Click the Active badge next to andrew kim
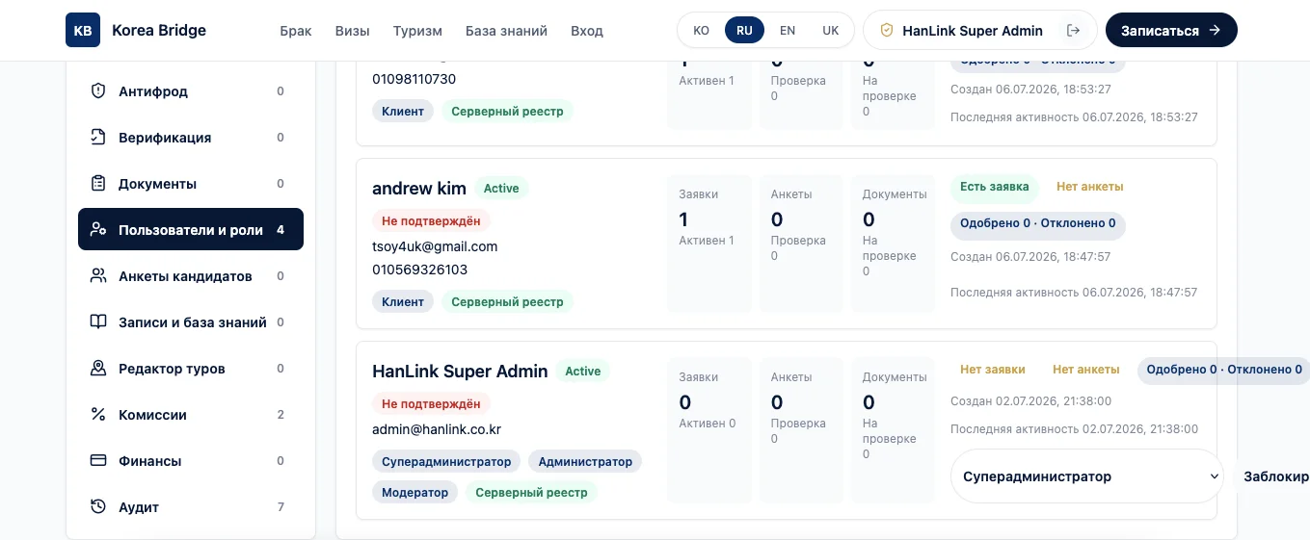 point(501,189)
